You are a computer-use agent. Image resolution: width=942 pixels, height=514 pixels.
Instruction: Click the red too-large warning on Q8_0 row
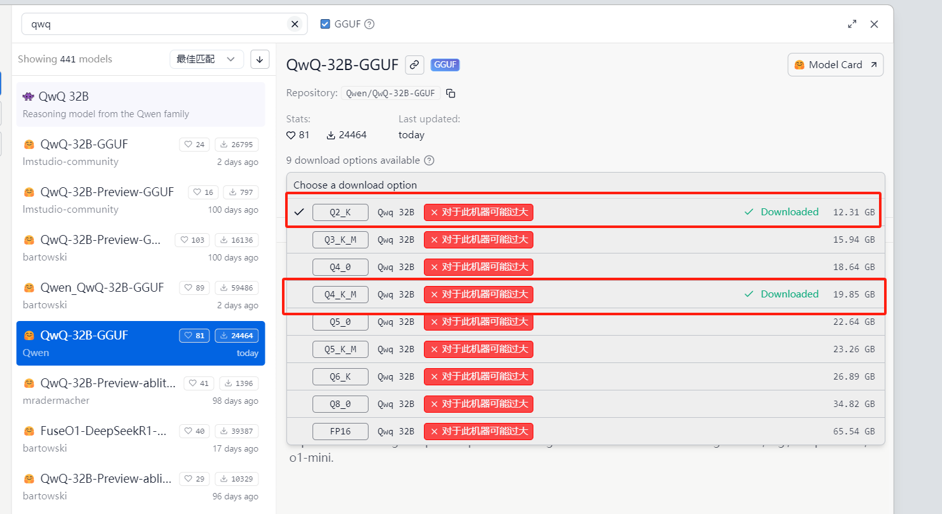click(479, 404)
